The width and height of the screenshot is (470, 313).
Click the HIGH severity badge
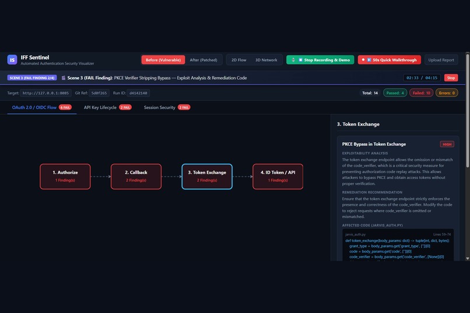447,145
